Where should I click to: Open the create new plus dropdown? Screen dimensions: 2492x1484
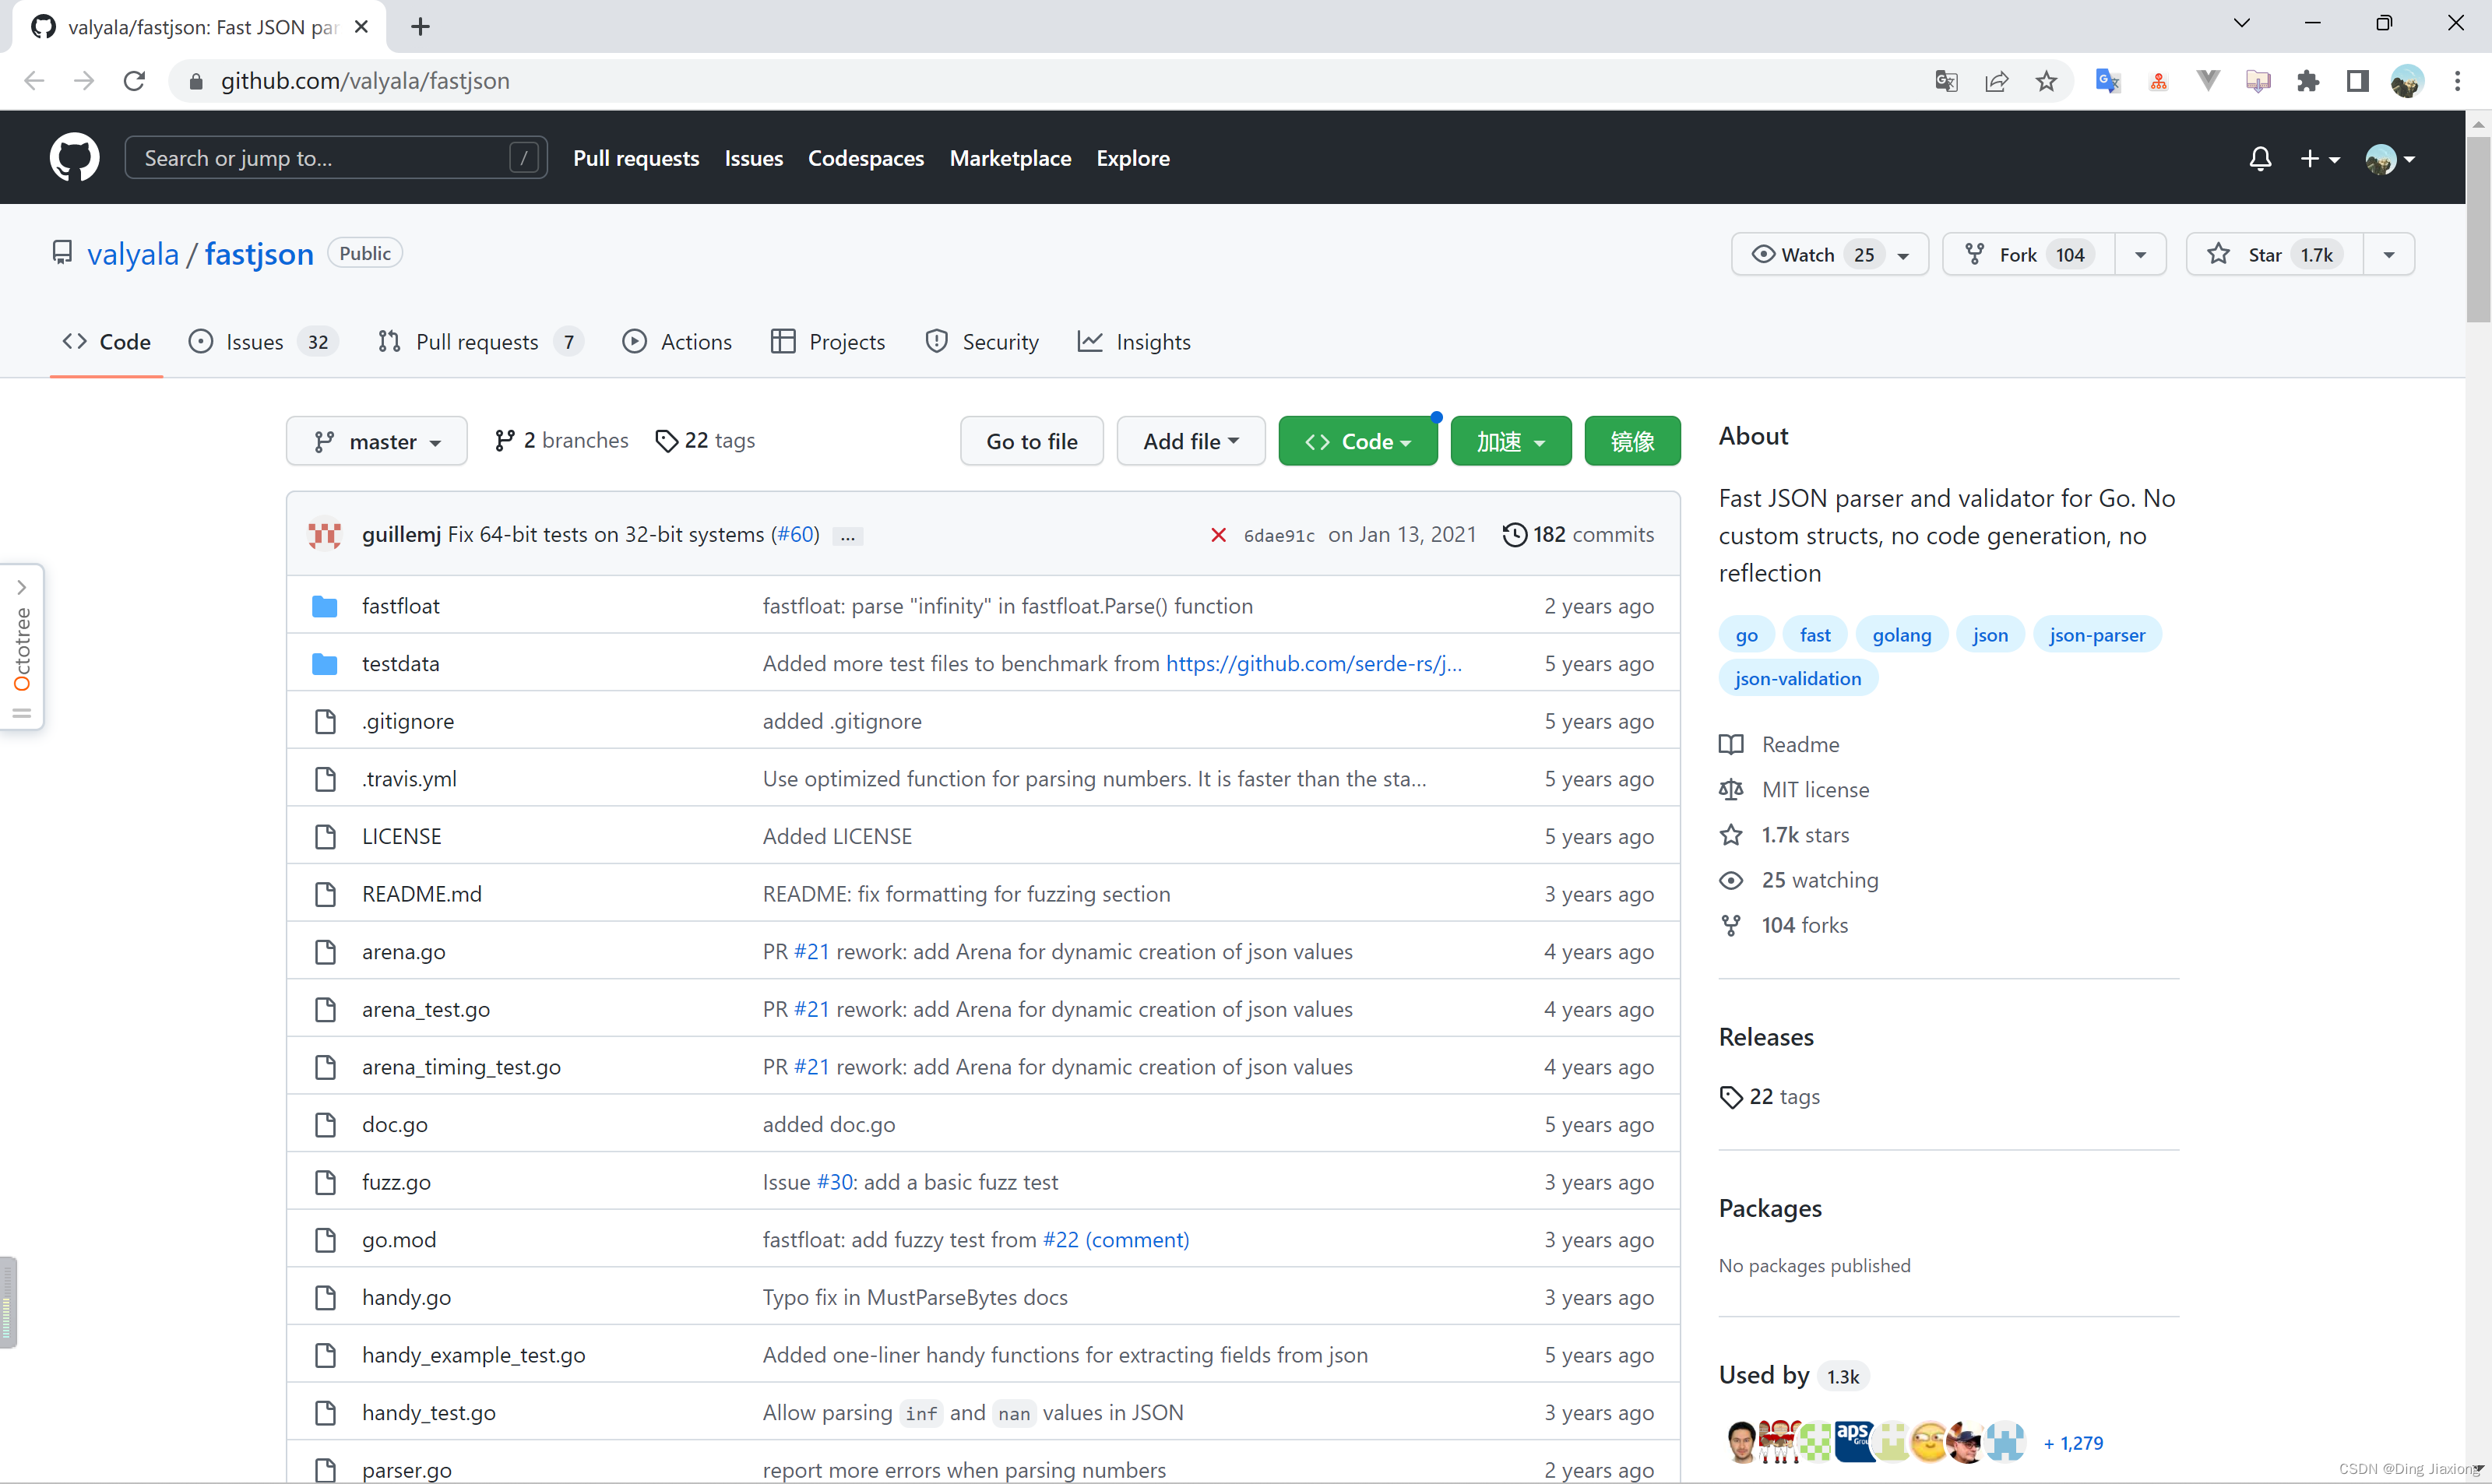point(2319,158)
